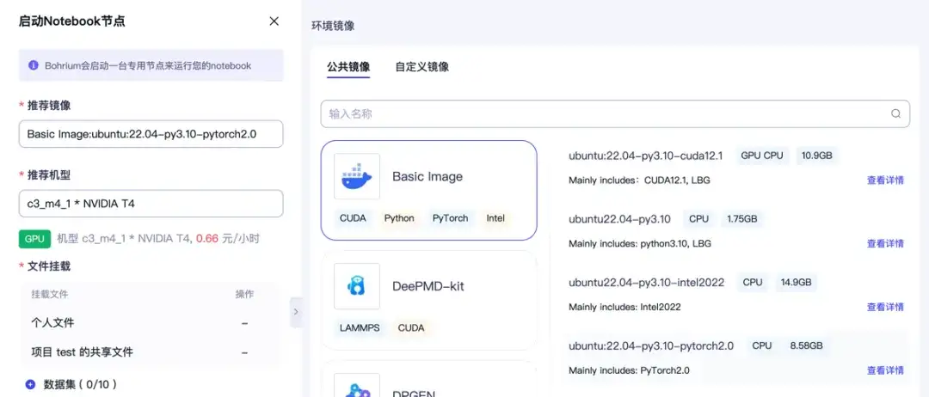Screen dimensions: 929x397
Task: Click the LAMMPS tag on DeePMD-kit
Action: [x=360, y=327]
